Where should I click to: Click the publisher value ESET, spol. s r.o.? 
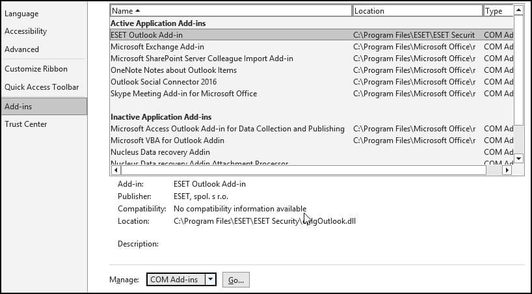[x=201, y=196]
